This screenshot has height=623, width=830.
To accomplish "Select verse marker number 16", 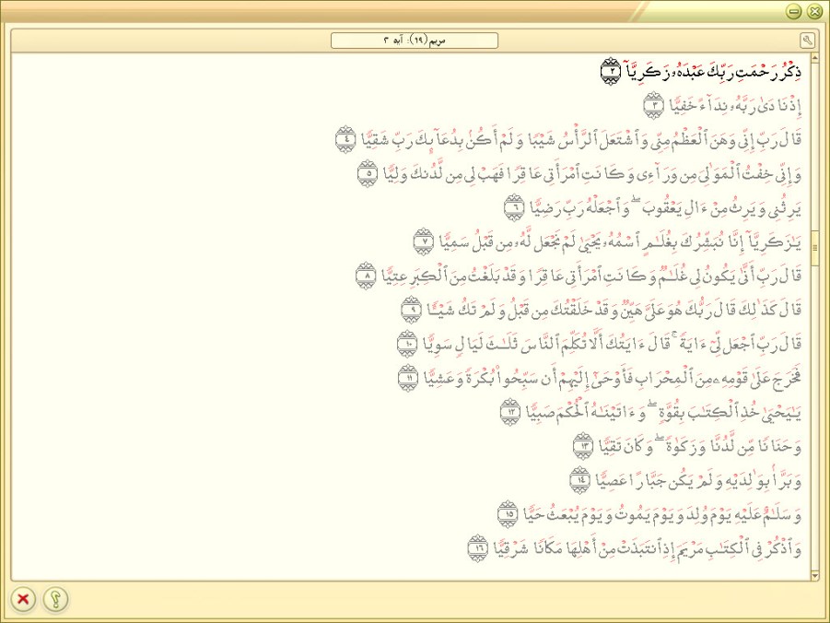I will pos(478,547).
